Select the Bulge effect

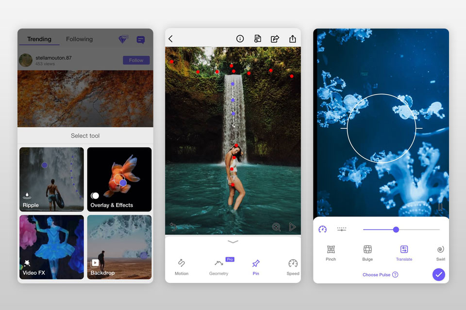pyautogui.click(x=367, y=253)
